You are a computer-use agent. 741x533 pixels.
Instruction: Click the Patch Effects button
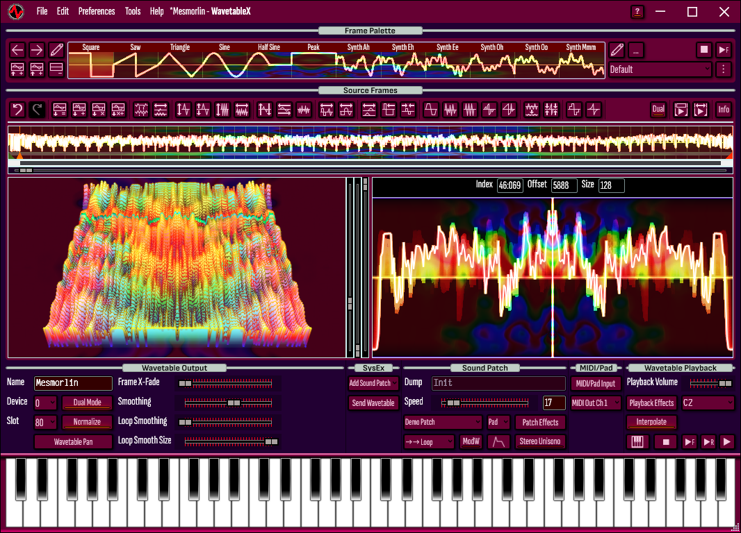click(x=539, y=422)
